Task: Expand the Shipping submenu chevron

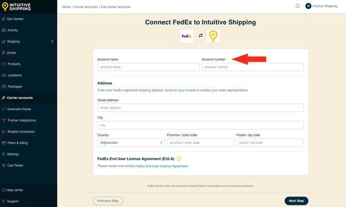Action: click(x=52, y=41)
